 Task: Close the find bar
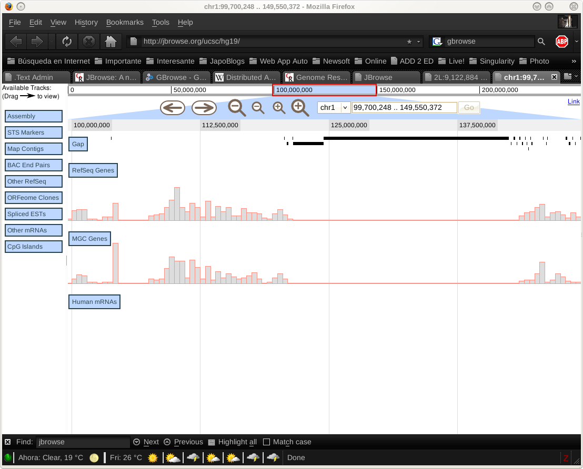pos(7,442)
